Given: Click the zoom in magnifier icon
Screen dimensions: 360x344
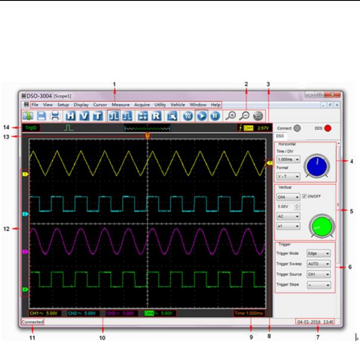Looking at the screenshot, I should pyautogui.click(x=231, y=116).
